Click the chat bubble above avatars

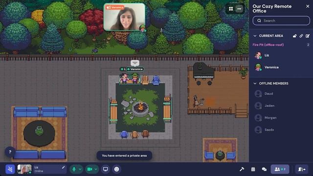135,63
